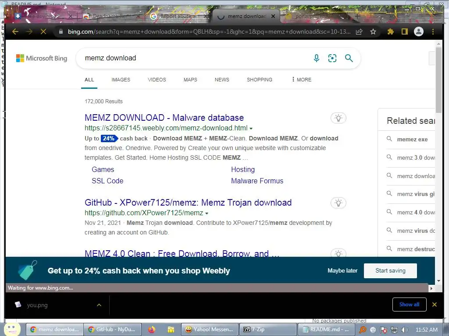Stop loading the page with X button
Screen dimensions: 449x336
pos(43,31)
